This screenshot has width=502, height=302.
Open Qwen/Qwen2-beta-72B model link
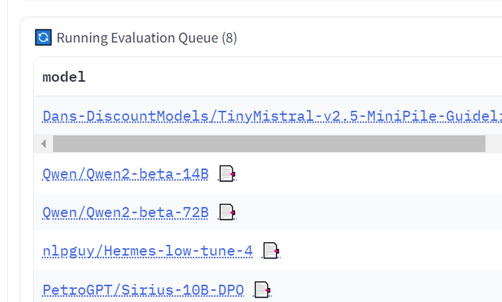(125, 213)
